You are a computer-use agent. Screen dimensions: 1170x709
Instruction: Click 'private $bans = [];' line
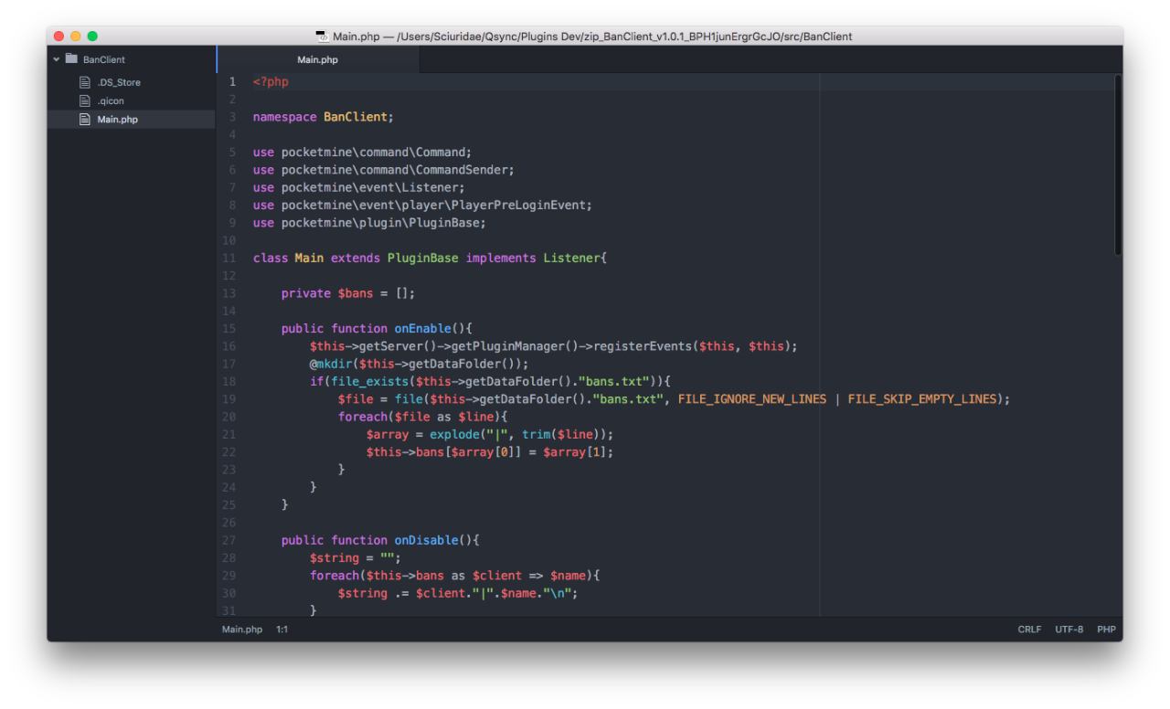point(350,293)
